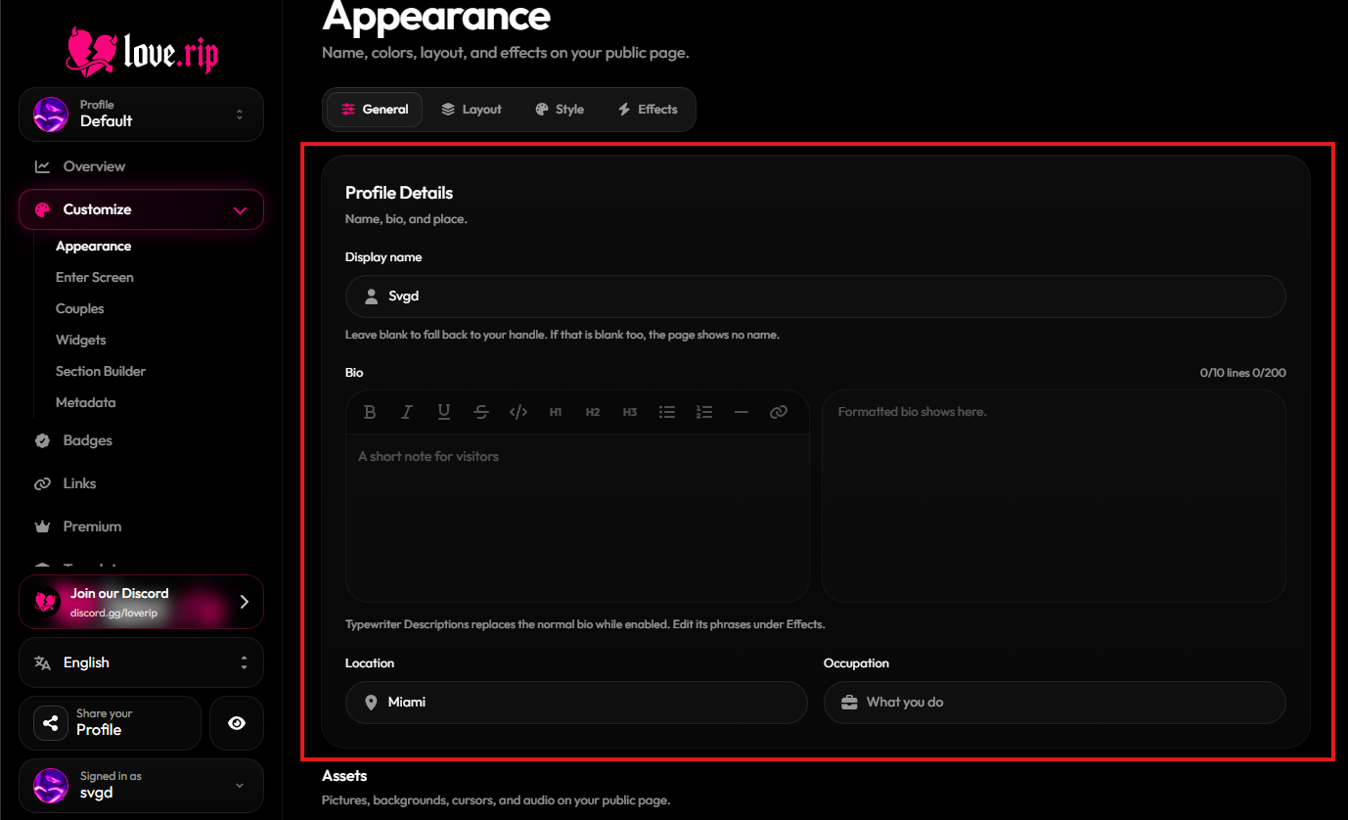Insert bulleted list in bio editor
Screen dimensions: 1348x820
667,412
